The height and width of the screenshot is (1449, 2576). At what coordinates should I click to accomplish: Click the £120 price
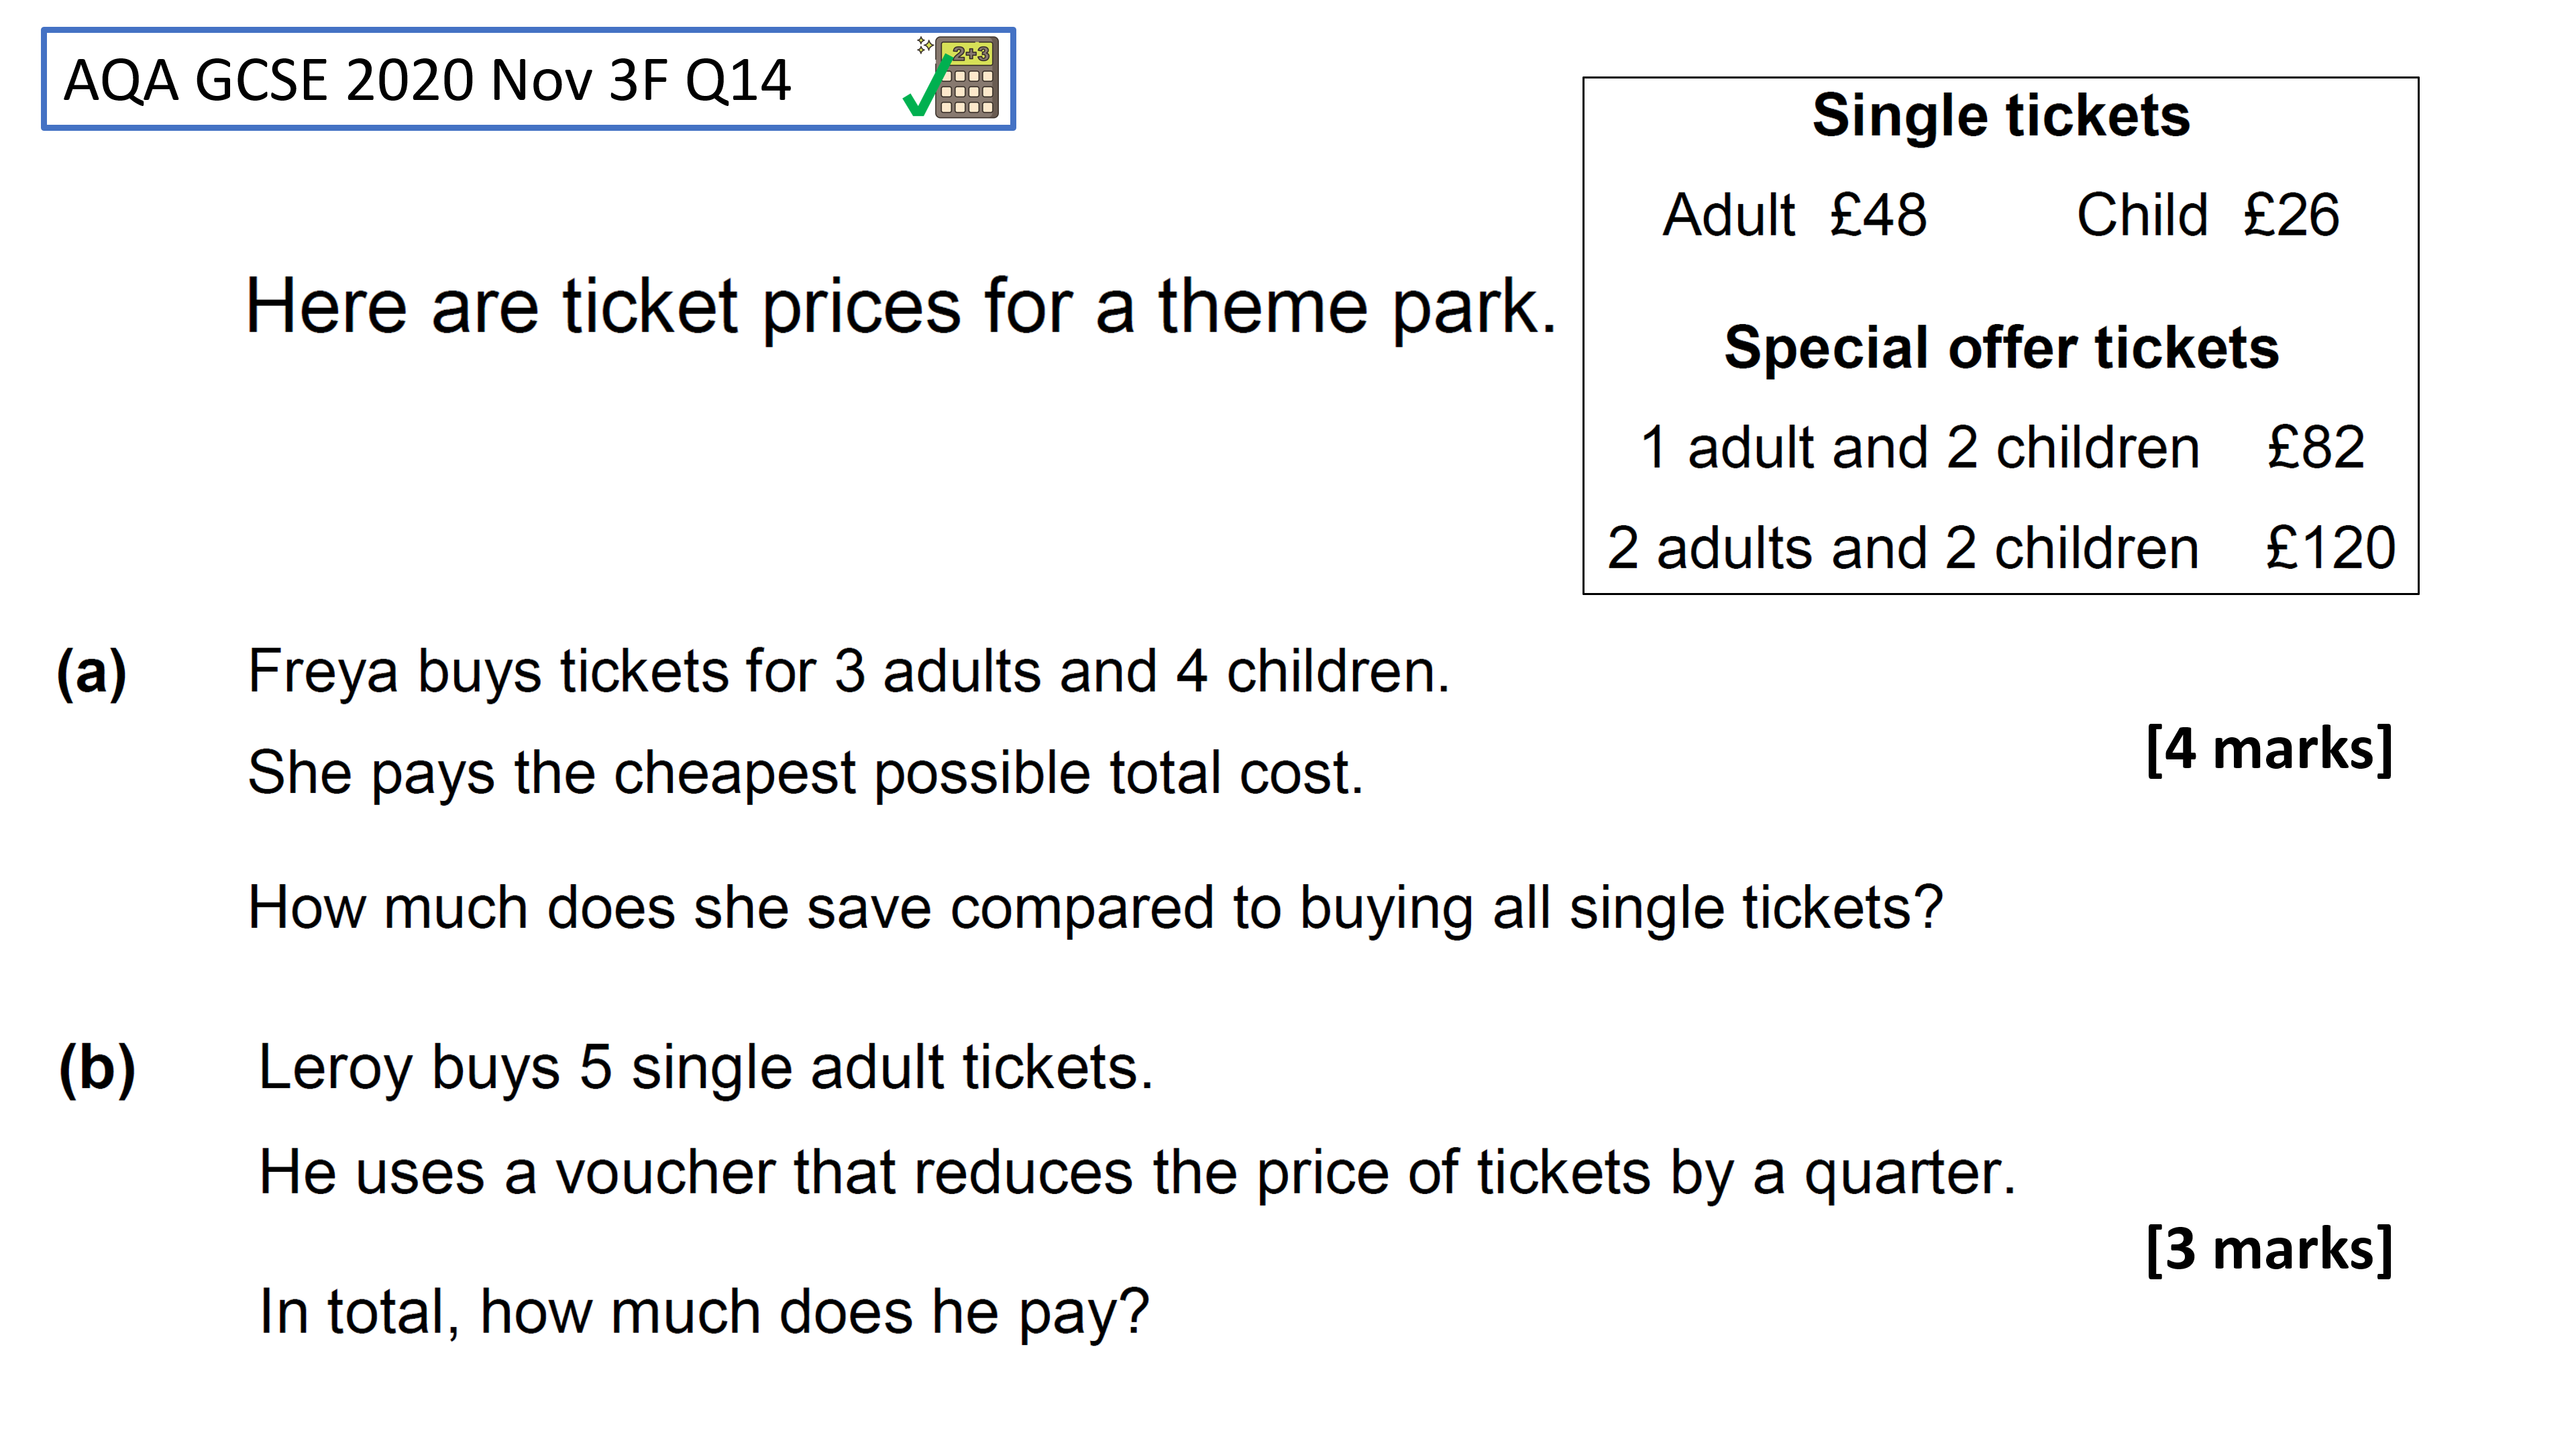(2330, 548)
